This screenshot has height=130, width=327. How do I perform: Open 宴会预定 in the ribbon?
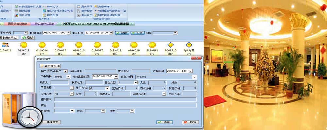click(85, 11)
